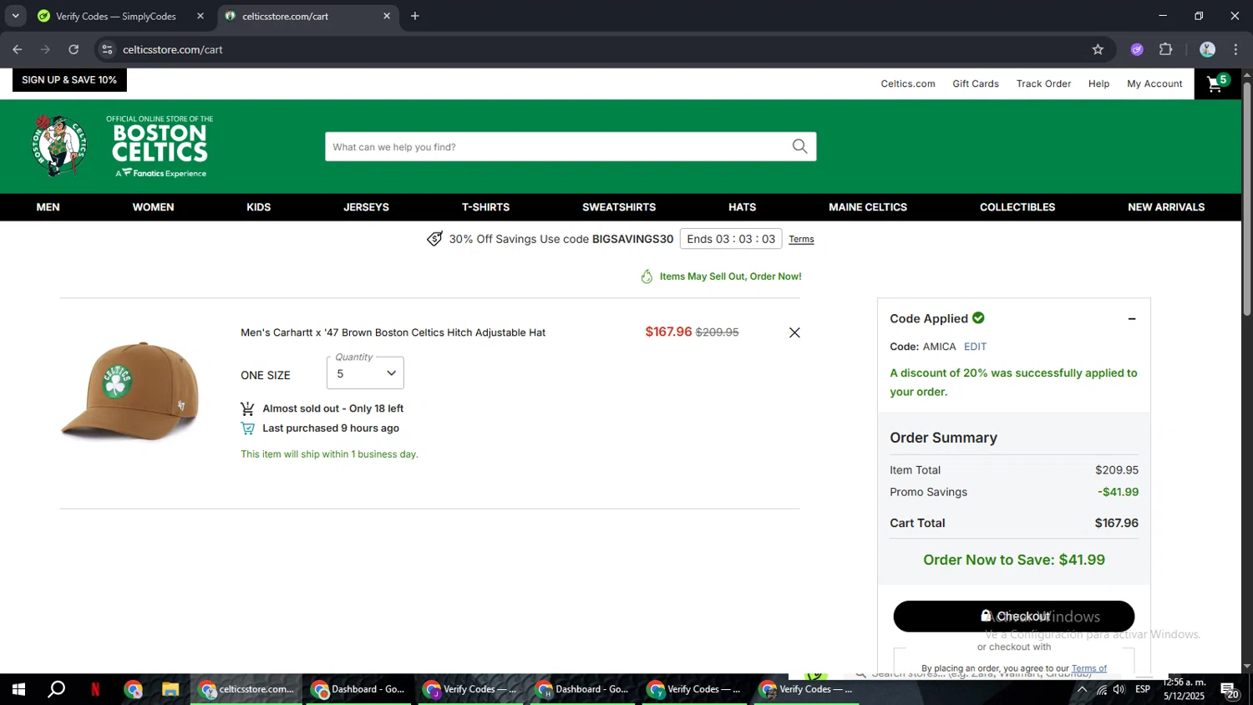Image resolution: width=1253 pixels, height=705 pixels.
Task: Open the KIDS menu
Action: pyautogui.click(x=258, y=207)
